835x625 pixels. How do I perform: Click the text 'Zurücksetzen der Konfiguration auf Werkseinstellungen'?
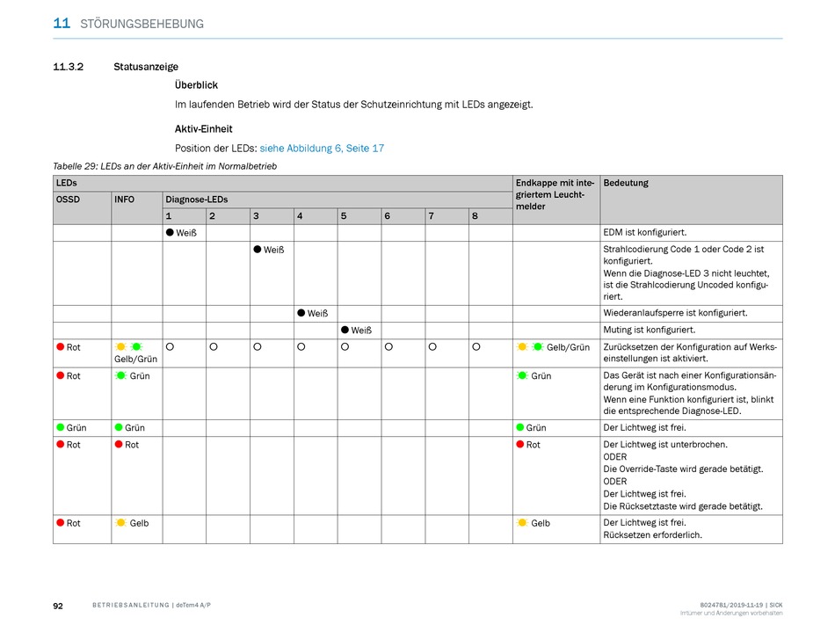pyautogui.click(x=690, y=352)
